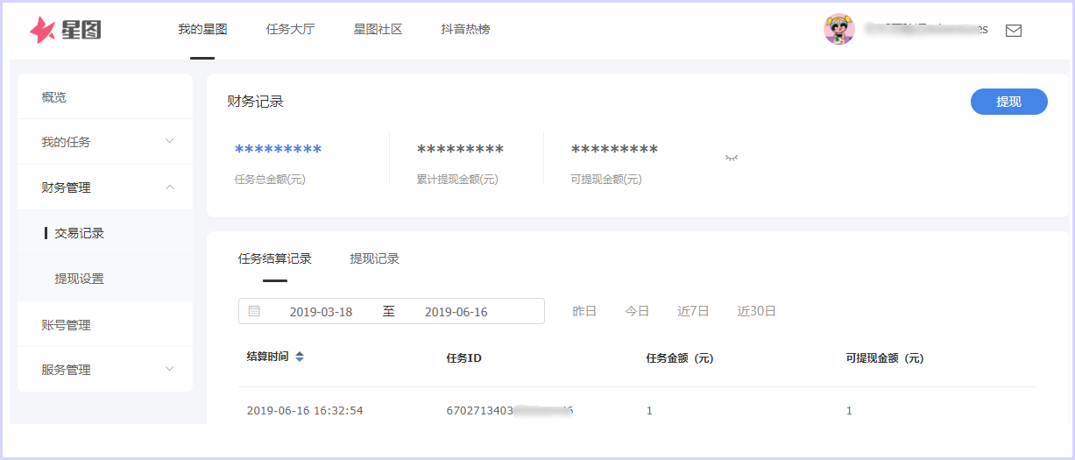
Task: Open 任务大厅 in the top navigation
Action: 290,29
